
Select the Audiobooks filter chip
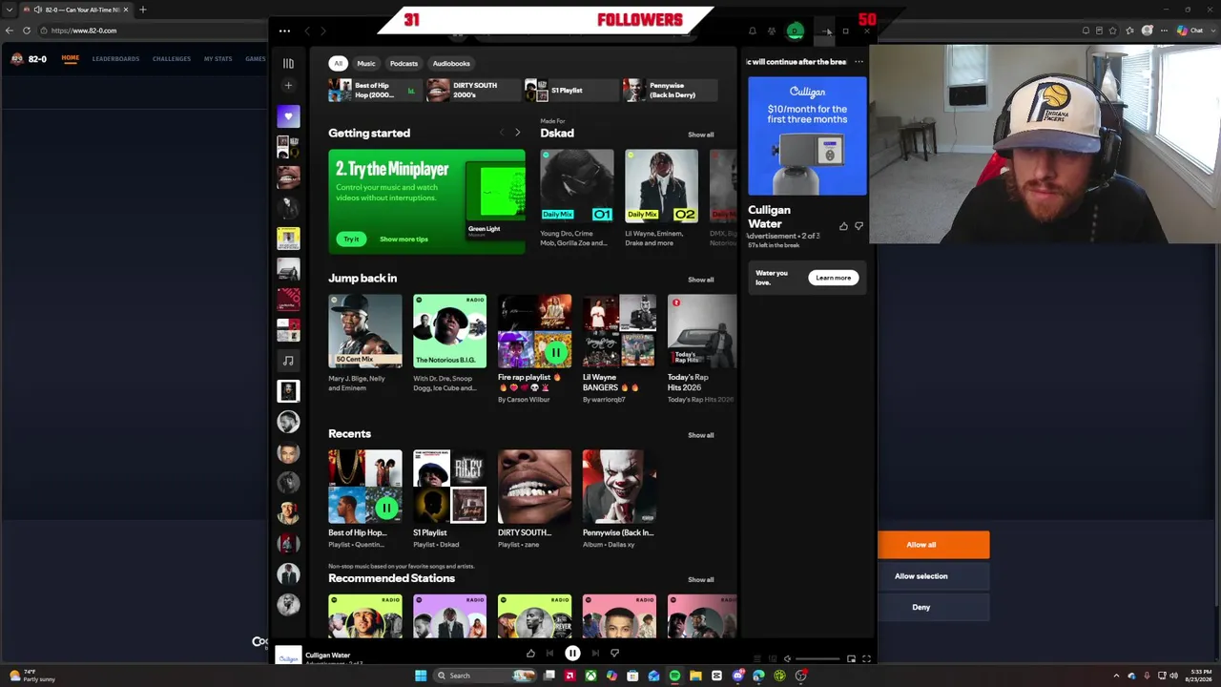(x=451, y=64)
